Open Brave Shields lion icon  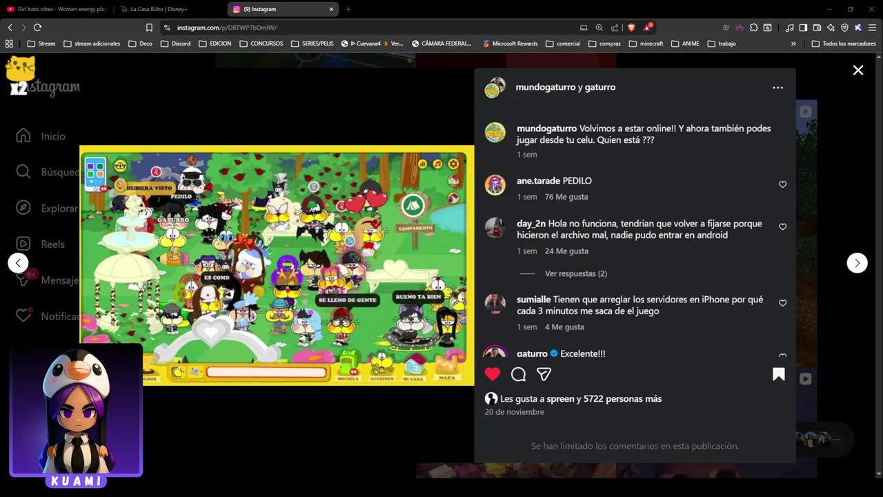631,28
